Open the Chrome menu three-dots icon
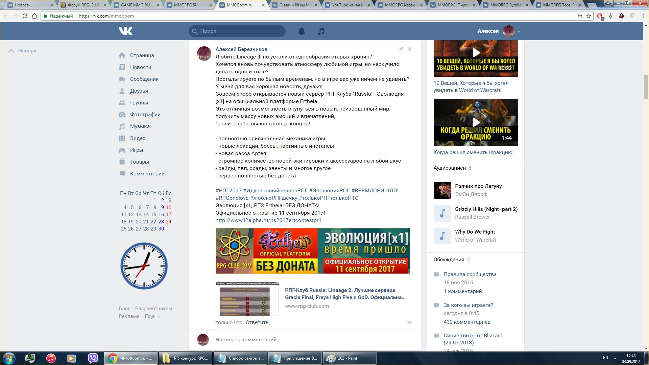Image resolution: width=649 pixels, height=365 pixels. click(x=643, y=16)
